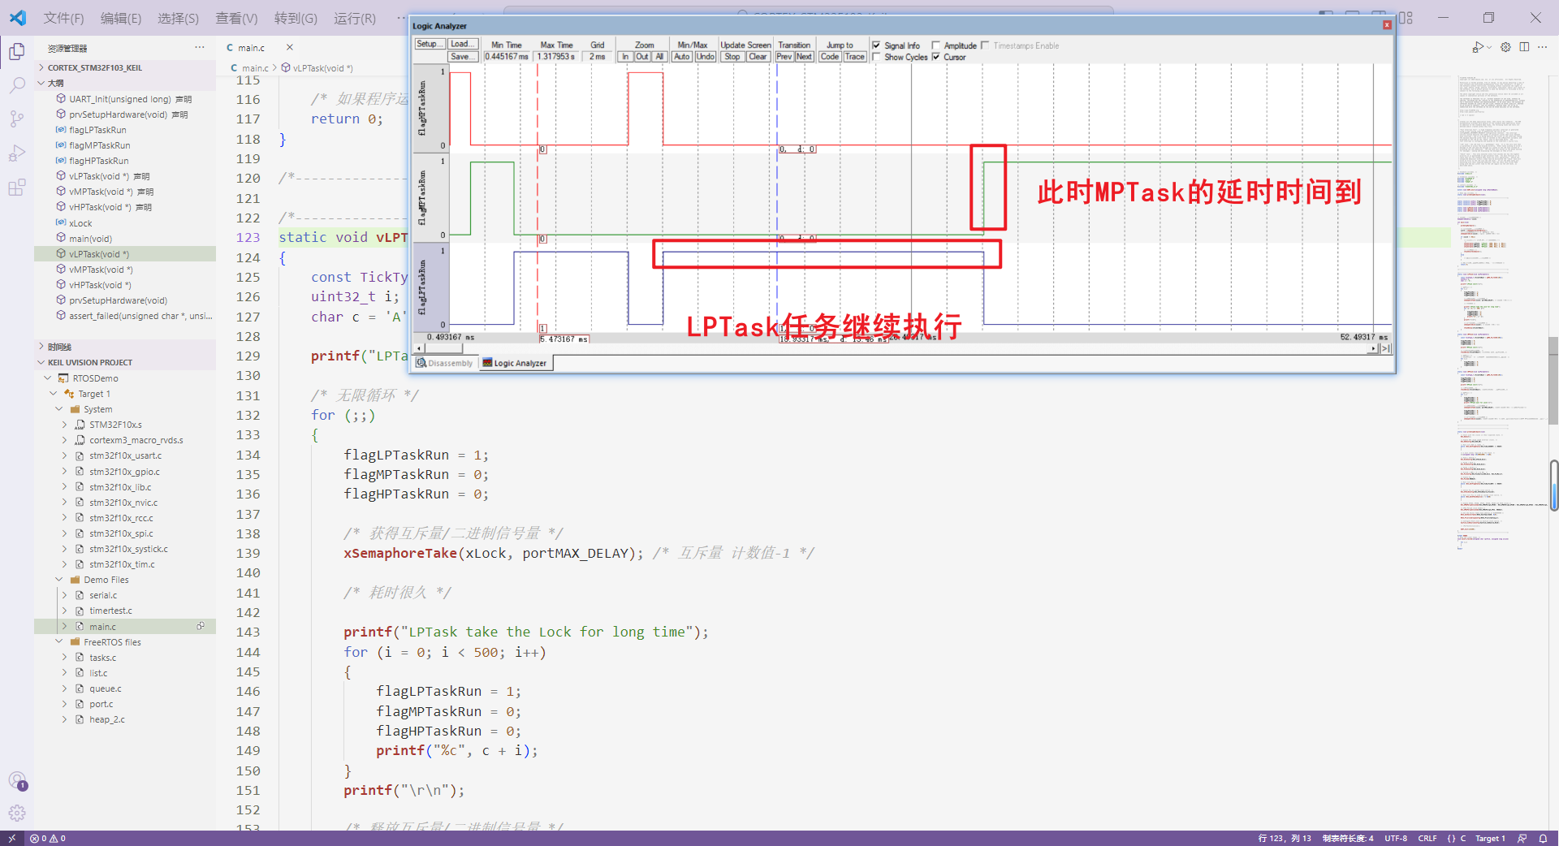Click the Load... button in Logic Analyzer
The height and width of the screenshot is (846, 1559).
click(x=461, y=44)
